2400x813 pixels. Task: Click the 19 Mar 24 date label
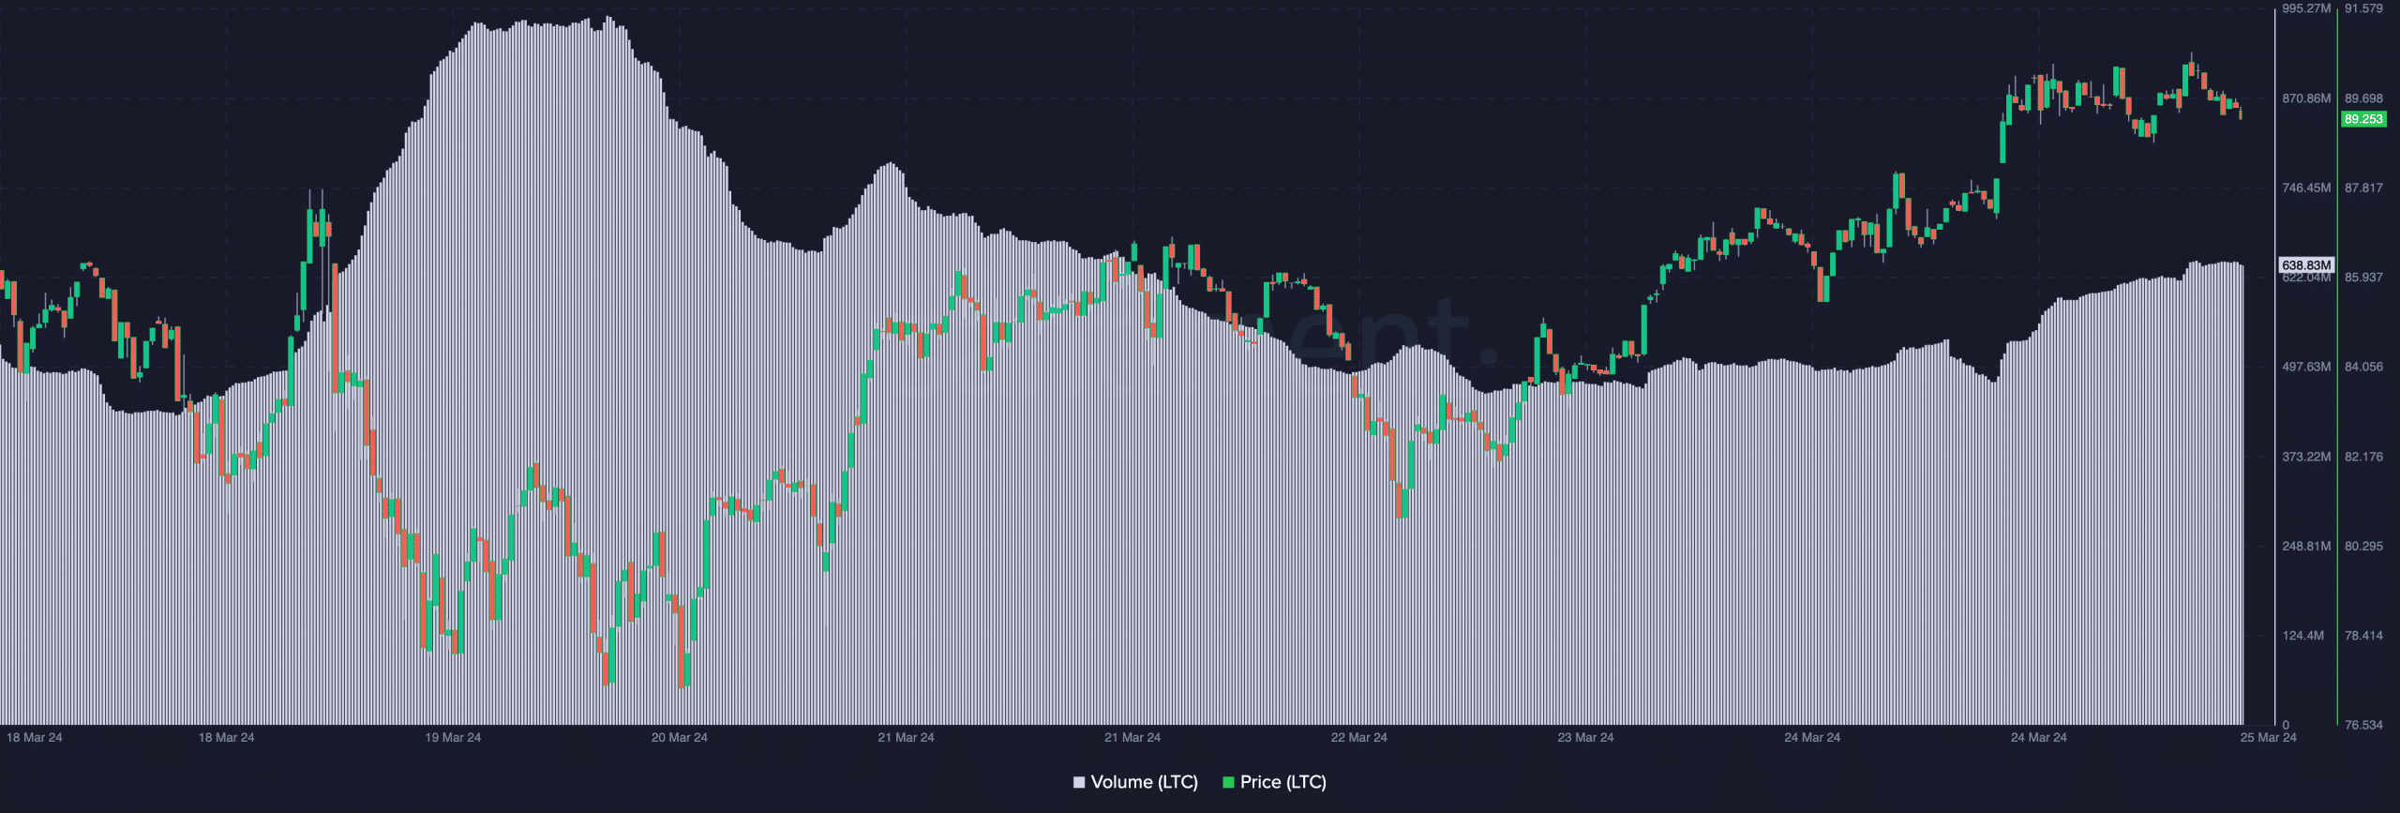pyautogui.click(x=453, y=738)
